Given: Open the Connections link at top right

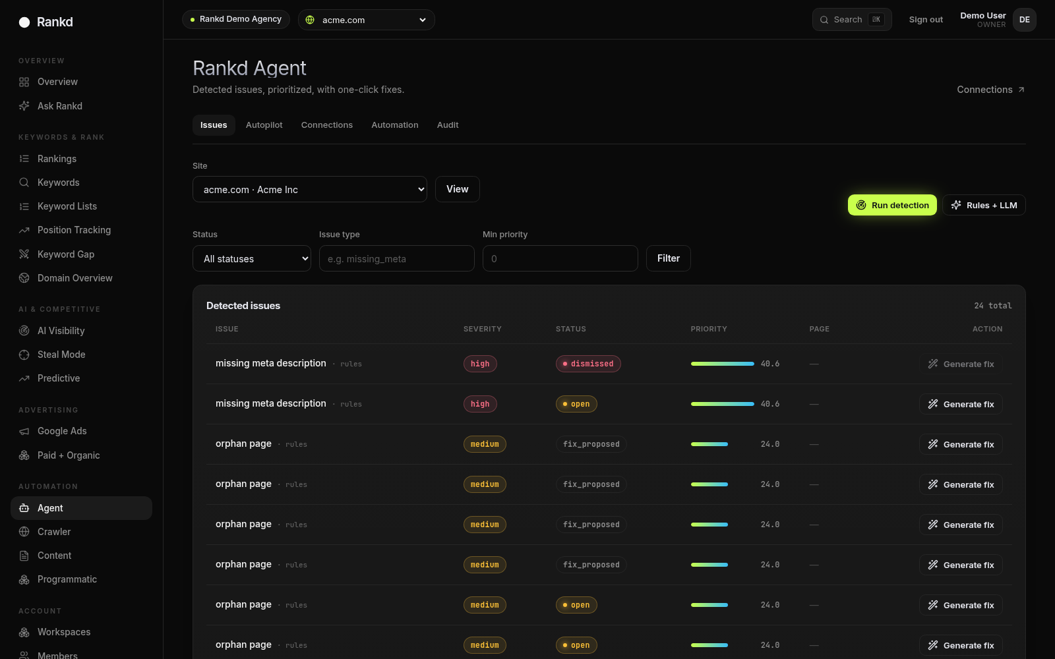Looking at the screenshot, I should (991, 90).
